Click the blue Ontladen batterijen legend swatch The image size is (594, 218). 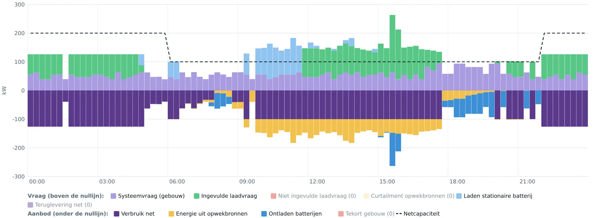pos(264,214)
